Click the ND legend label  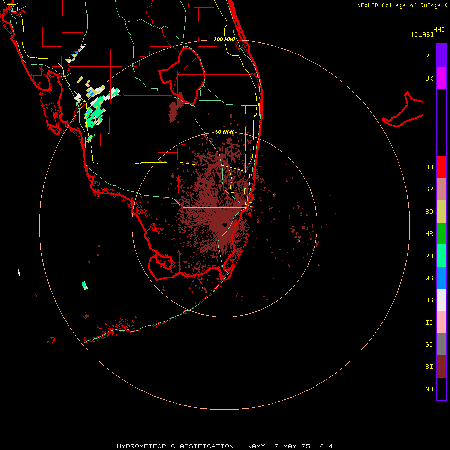pos(429,389)
